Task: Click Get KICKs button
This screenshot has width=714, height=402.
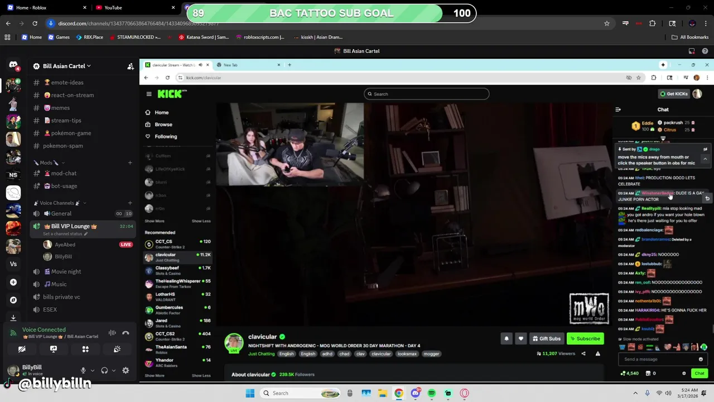Action: pos(674,94)
